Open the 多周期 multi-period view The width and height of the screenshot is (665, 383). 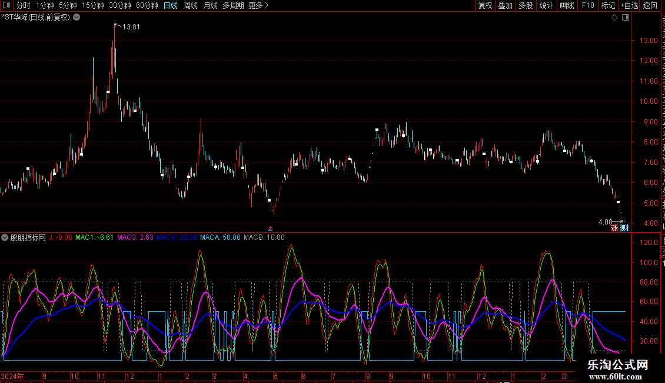(x=233, y=5)
